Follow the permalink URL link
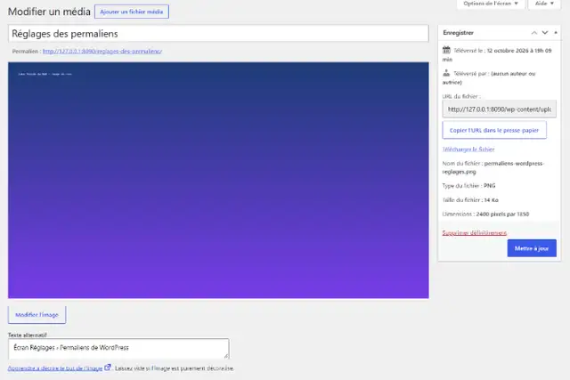Viewport: 570px width, 380px height. coord(102,52)
